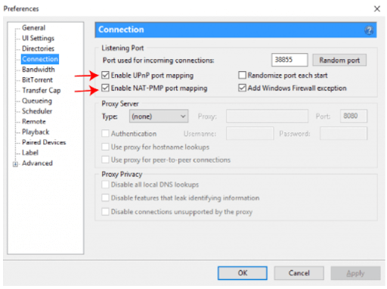387x289 pixels.
Task: Check Use proxy for peer-to-peer connections
Action: click(105, 160)
